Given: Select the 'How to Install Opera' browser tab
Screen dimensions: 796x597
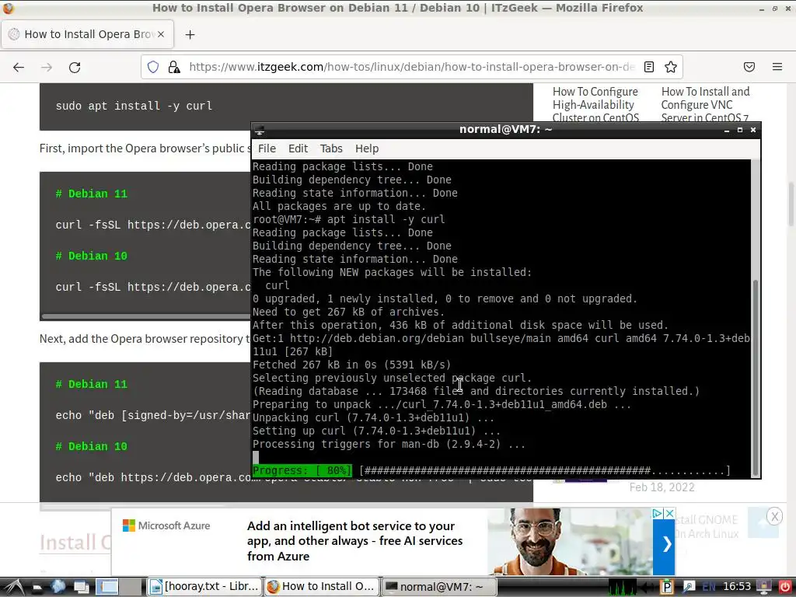Looking at the screenshot, I should click(x=87, y=34).
